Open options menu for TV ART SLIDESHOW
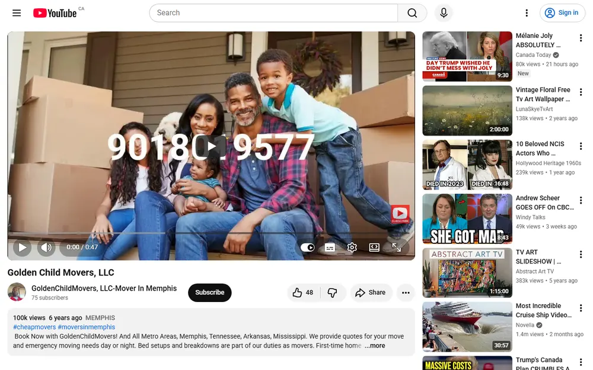The height and width of the screenshot is (370, 593). coord(581,254)
